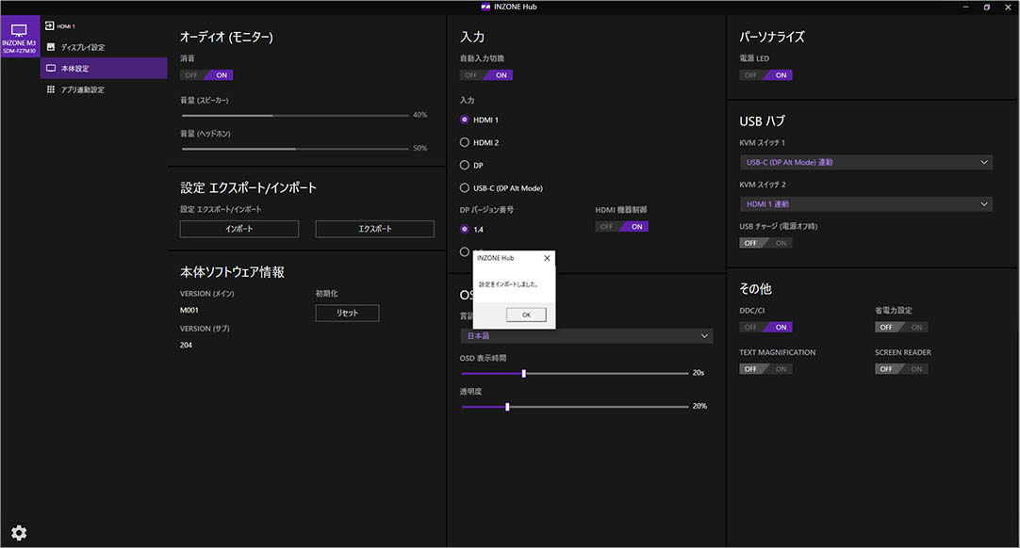1020x548 pixels.
Task: Toggle the 消音 mute switch
Action: (206, 75)
